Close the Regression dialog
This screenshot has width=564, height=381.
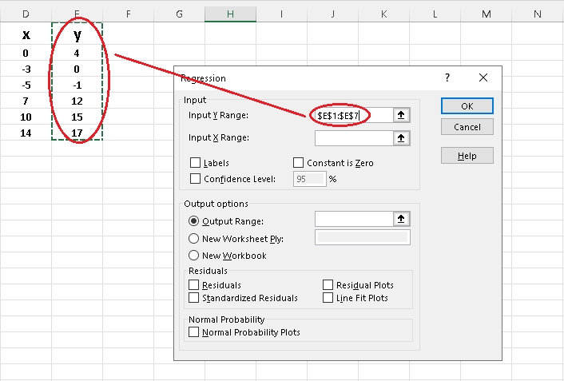click(x=483, y=77)
